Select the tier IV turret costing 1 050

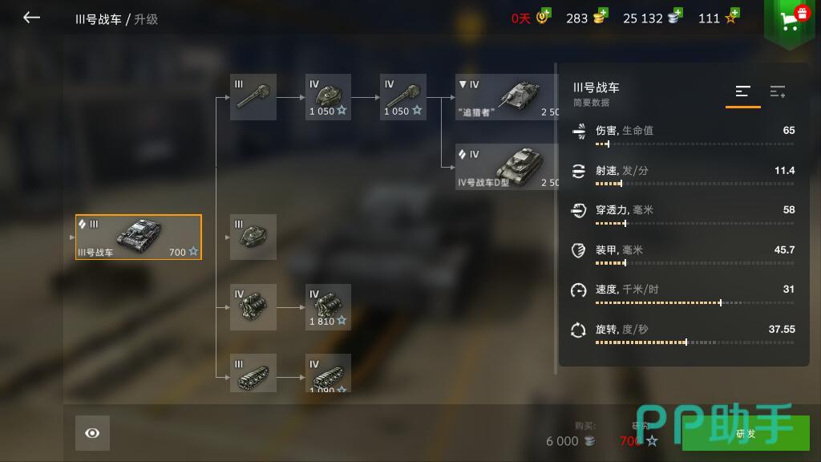click(x=328, y=97)
